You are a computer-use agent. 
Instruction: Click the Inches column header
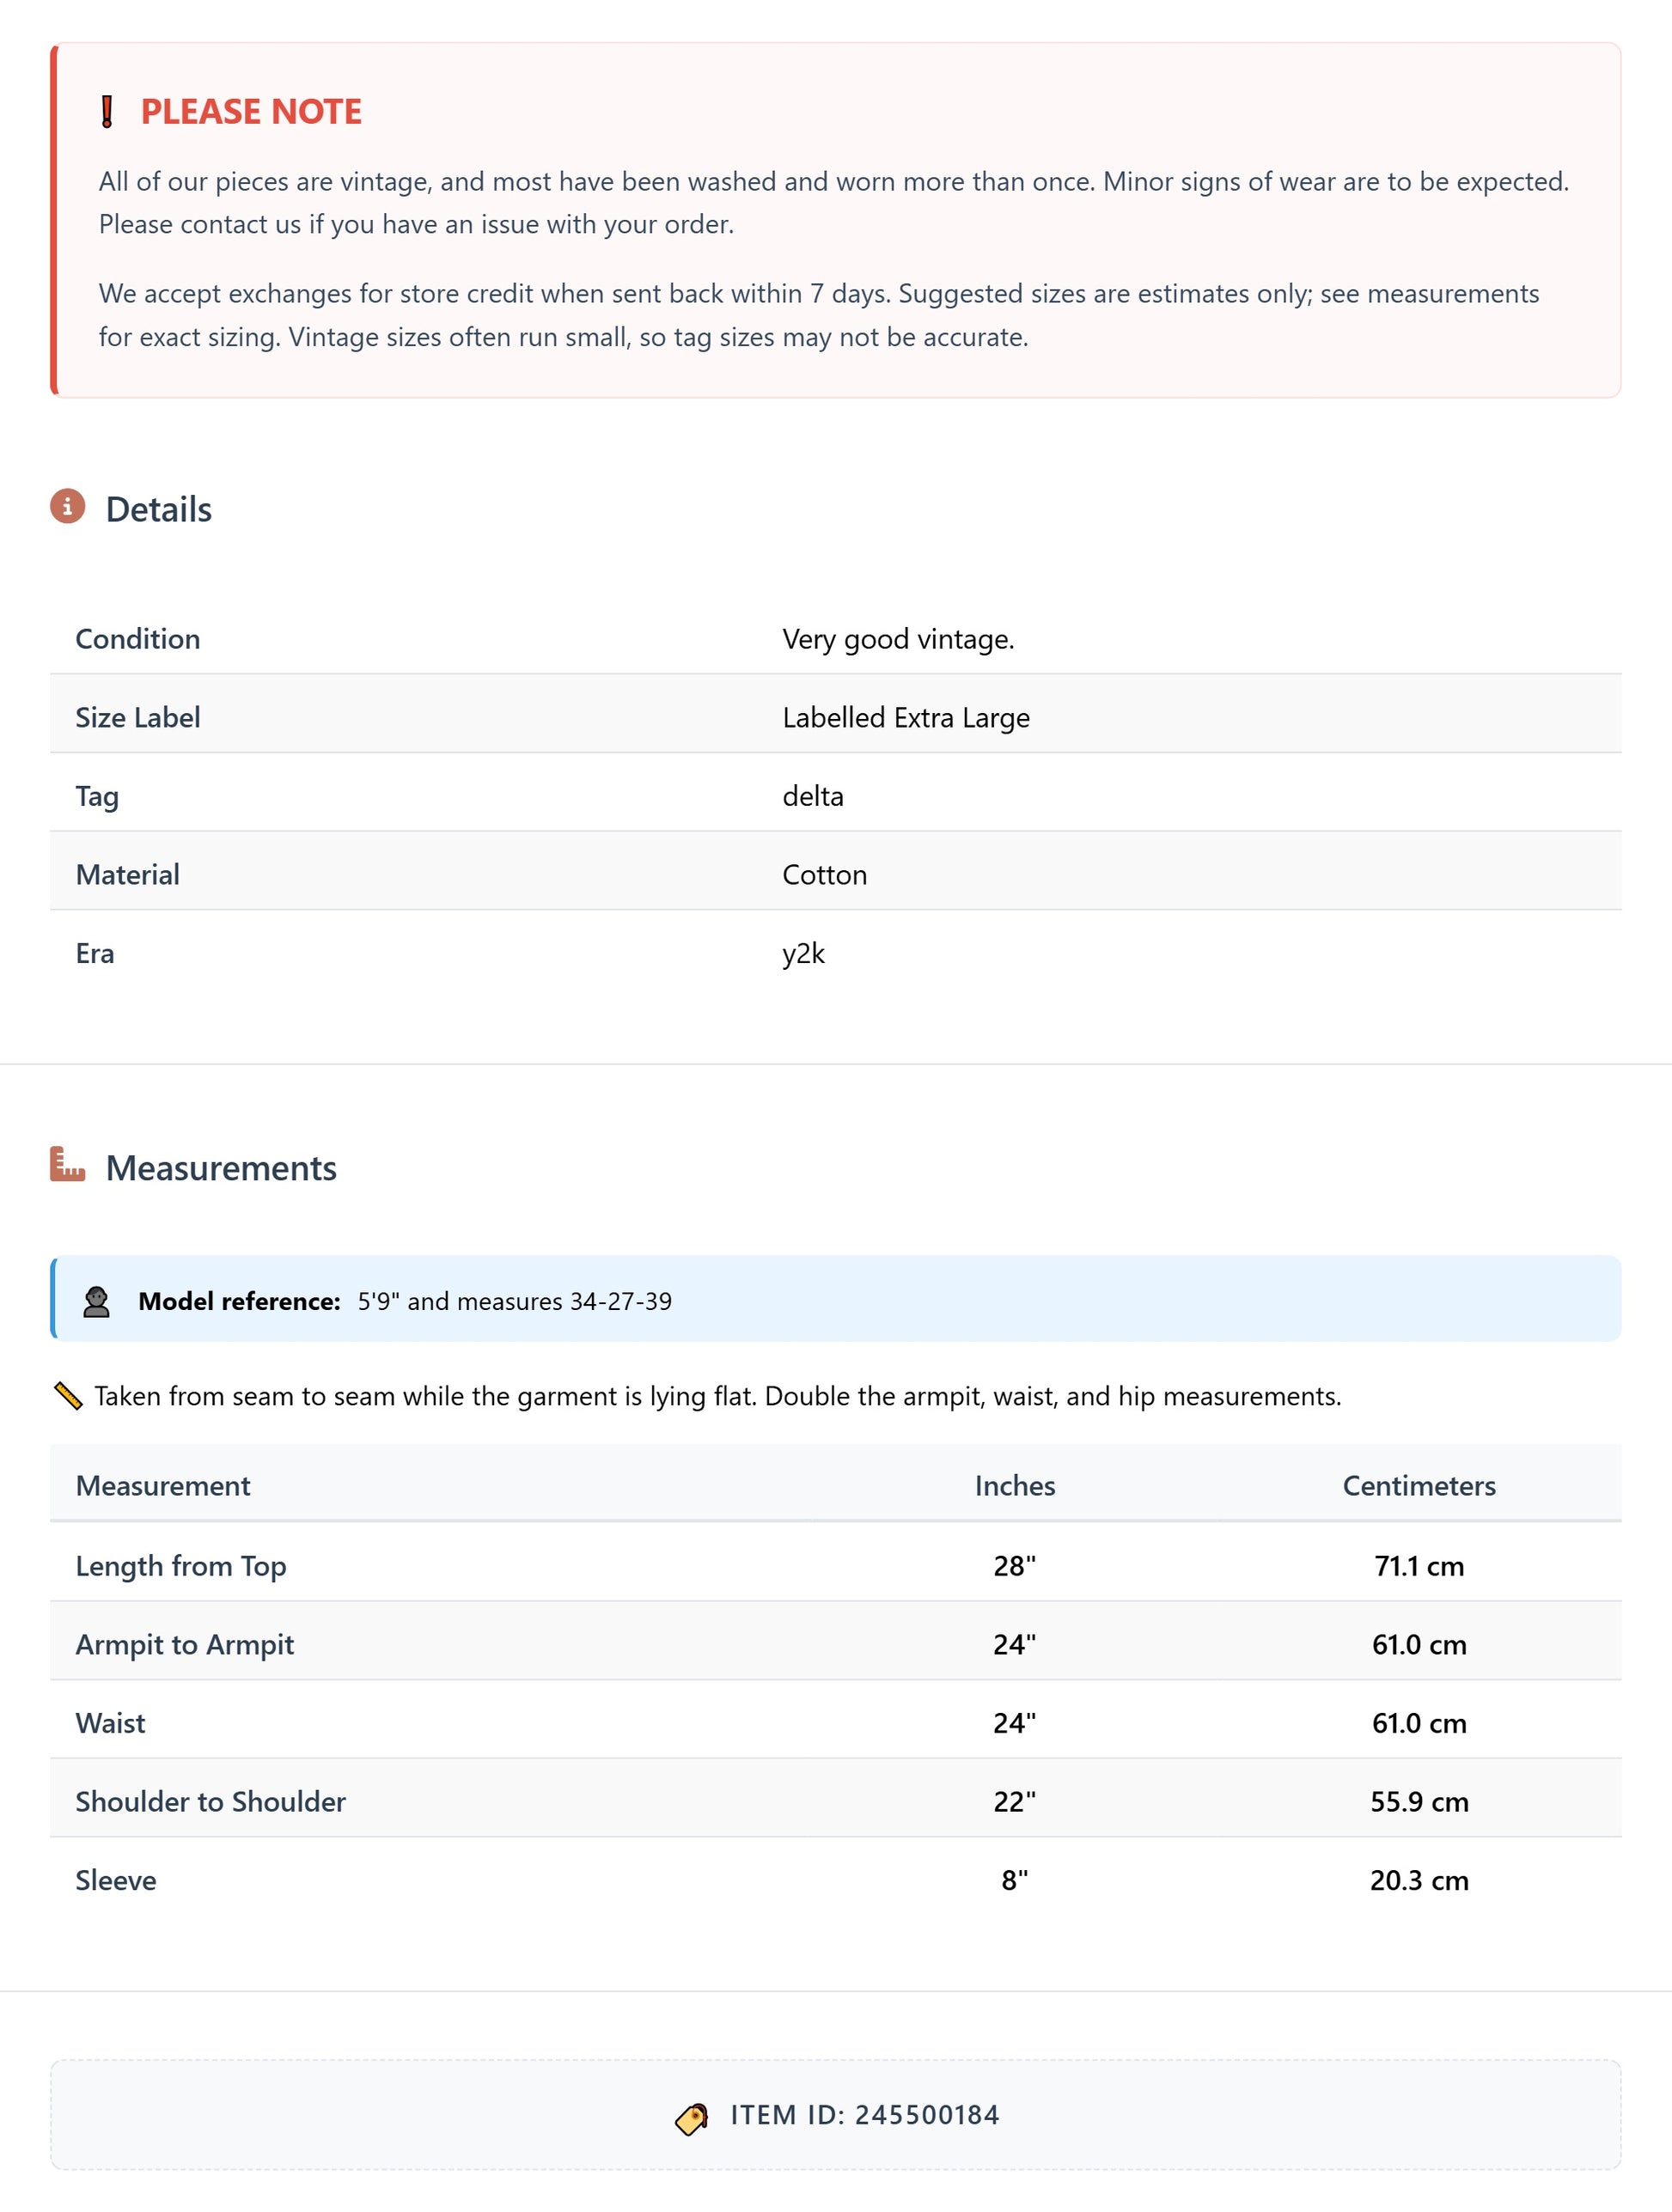[x=1015, y=1486]
